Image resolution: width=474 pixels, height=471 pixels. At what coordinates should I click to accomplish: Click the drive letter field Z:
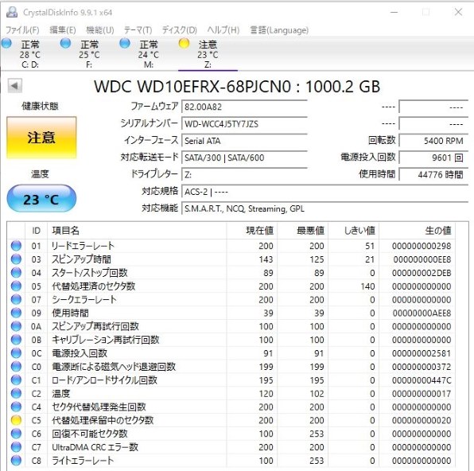[244, 174]
